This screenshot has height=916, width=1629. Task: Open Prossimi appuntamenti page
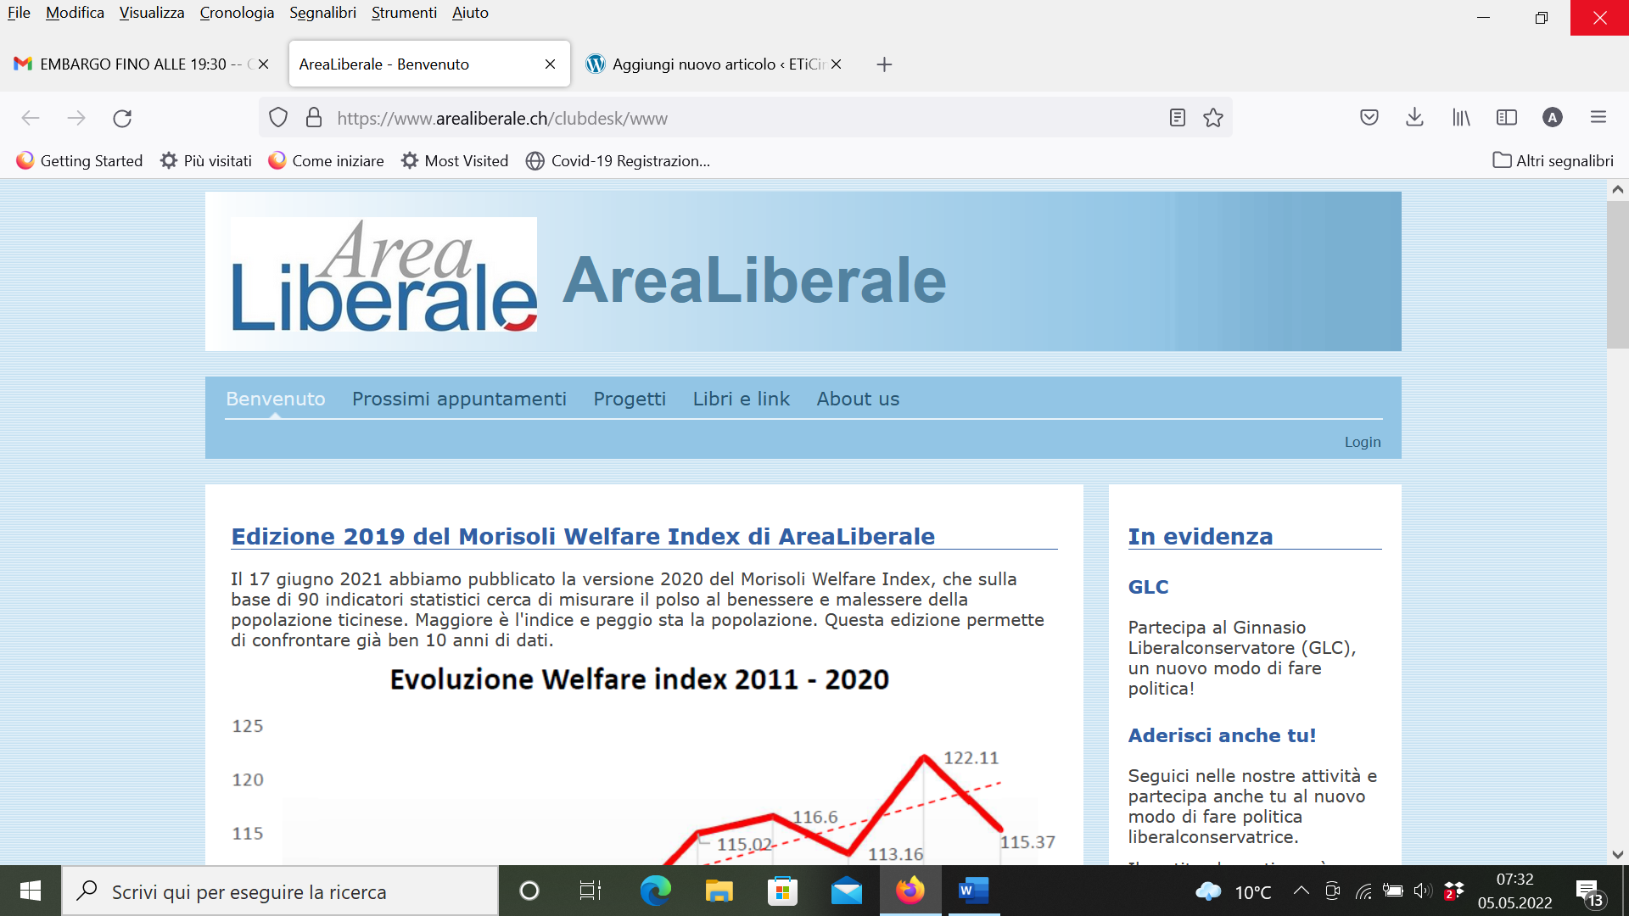click(459, 399)
